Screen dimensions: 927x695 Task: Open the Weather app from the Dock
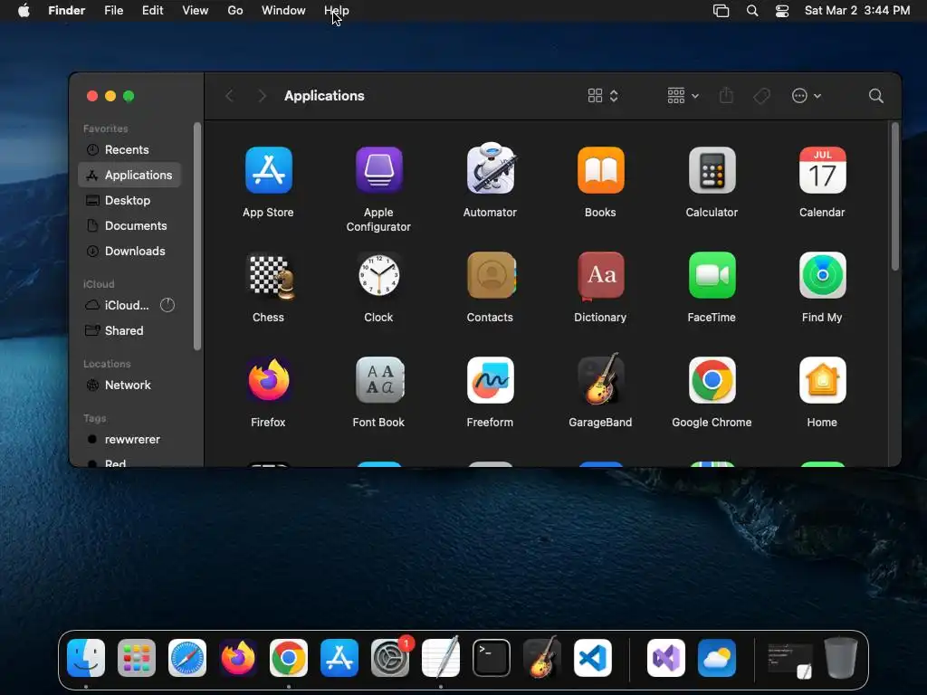(x=717, y=658)
